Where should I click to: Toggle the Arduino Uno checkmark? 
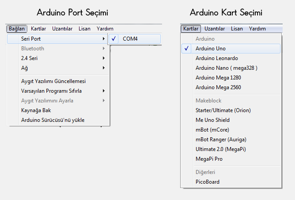186,49
